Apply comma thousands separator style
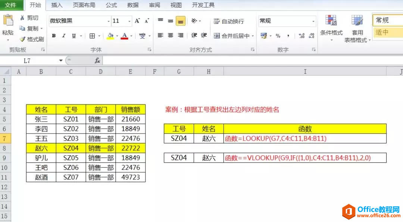The width and height of the screenshot is (403, 222). (x=288, y=36)
